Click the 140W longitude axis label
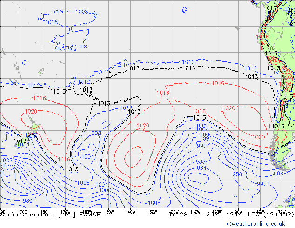295x228 pixels. tap(130, 212)
